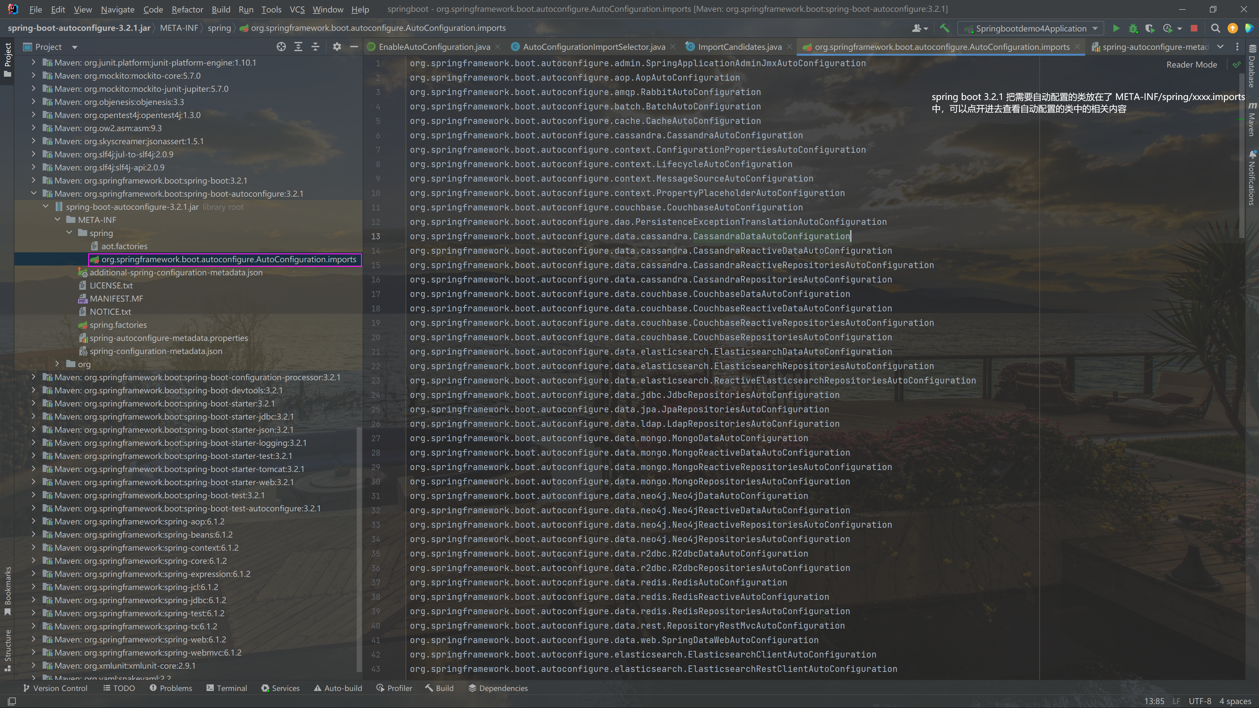Click cursor position 13:85 in status bar

coord(1154,701)
